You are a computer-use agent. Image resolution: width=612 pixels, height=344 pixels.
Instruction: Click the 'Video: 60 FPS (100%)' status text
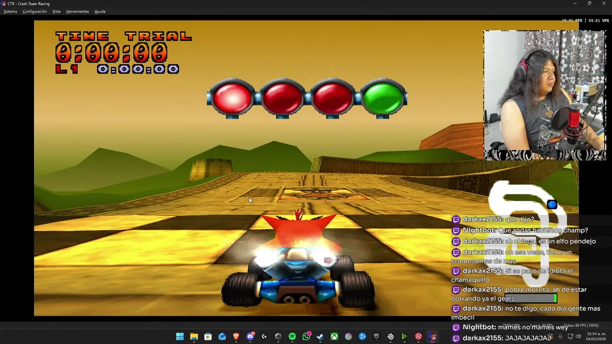click(x=581, y=326)
